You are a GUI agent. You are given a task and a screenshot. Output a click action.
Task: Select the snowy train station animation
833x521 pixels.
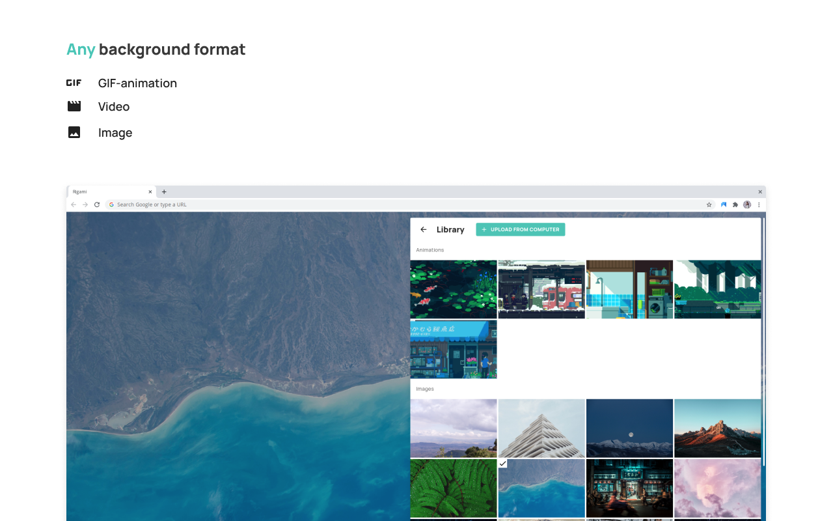coord(541,289)
